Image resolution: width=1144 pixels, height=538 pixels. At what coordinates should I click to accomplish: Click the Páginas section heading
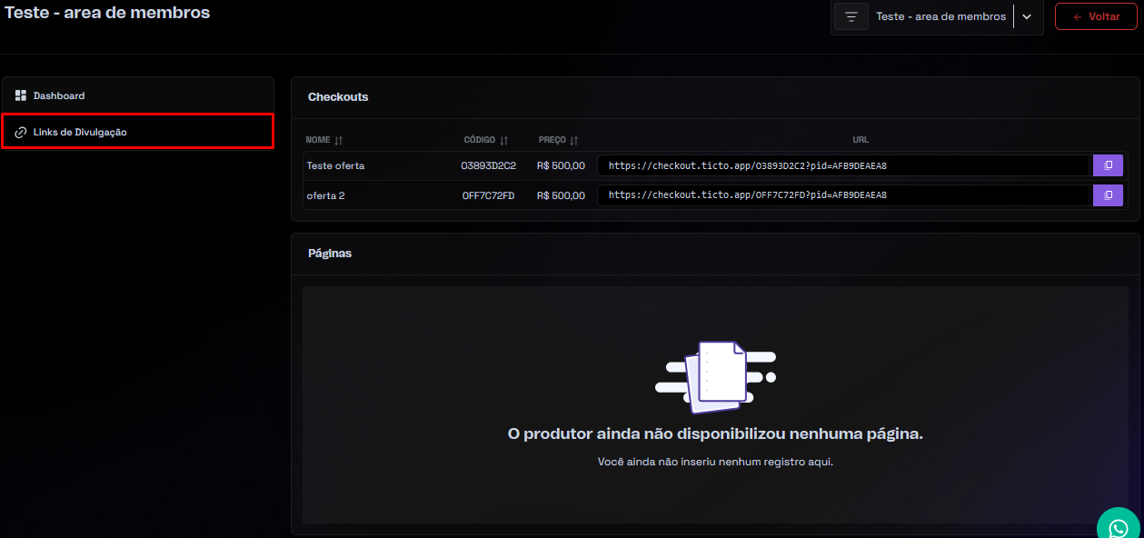pos(330,254)
